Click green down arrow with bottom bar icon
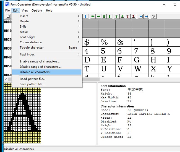This screenshot has width=180, height=152. 122,16
